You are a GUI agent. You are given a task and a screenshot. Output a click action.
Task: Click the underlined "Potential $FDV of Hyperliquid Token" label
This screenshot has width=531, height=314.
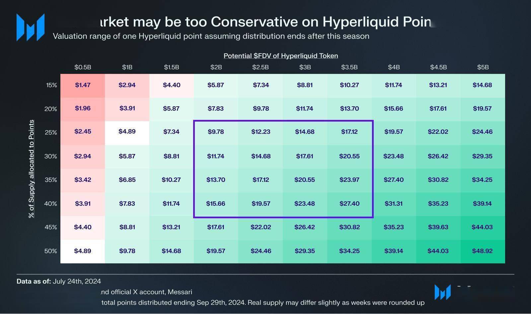tap(281, 56)
